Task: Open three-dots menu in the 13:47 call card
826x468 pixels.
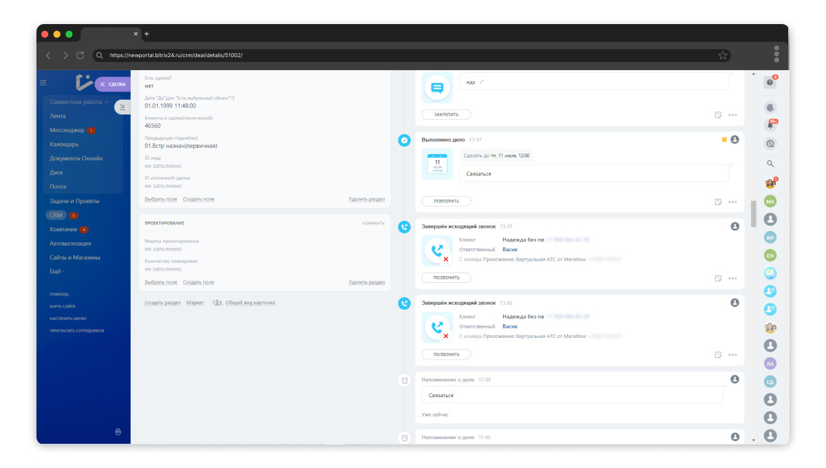Action: (x=732, y=278)
